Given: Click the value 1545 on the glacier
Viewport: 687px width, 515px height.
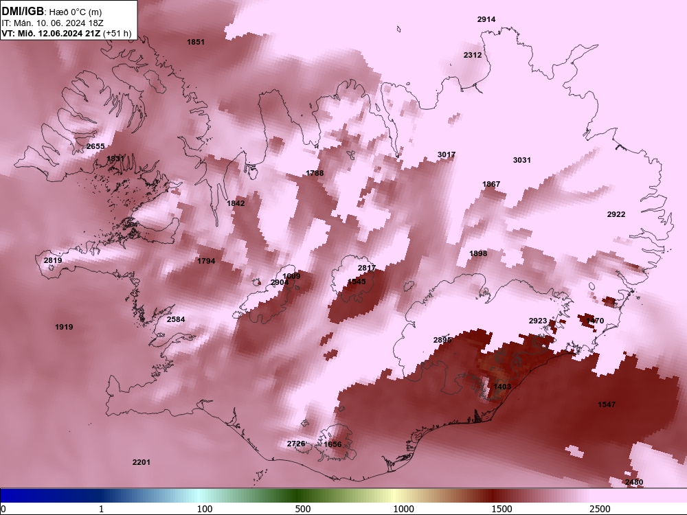Looking at the screenshot, I should 356,282.
